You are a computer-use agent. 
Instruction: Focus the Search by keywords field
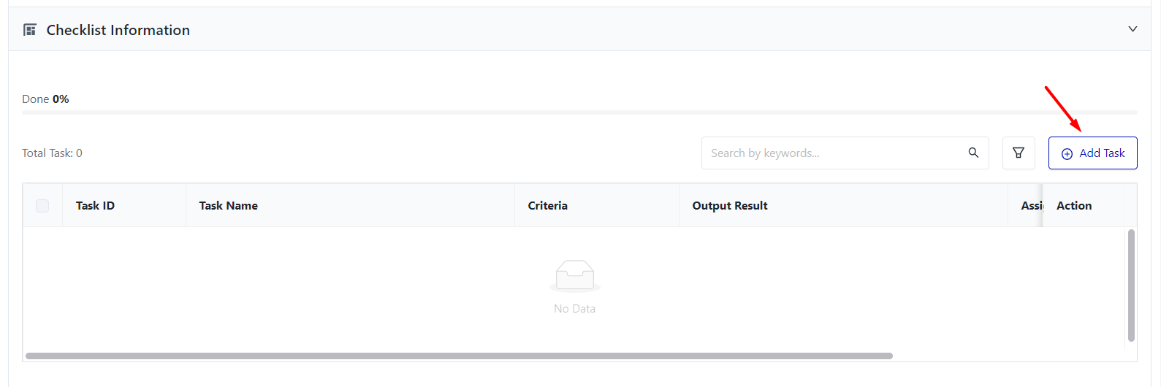click(833, 153)
